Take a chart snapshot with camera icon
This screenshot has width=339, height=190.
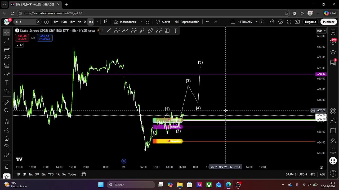pos(297,22)
